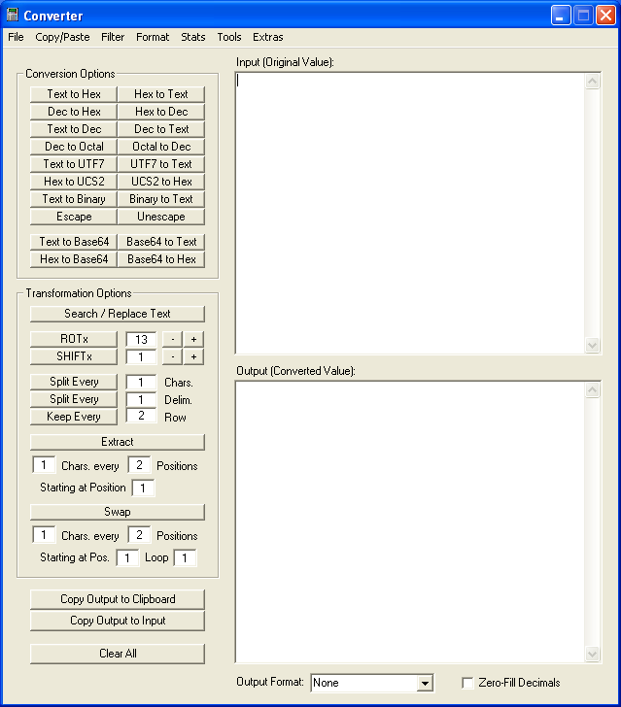The image size is (621, 707).
Task: Click the Output box scroll up arrow
Action: tap(593, 390)
